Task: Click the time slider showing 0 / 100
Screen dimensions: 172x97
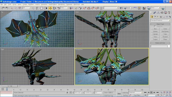Action: 10,86
